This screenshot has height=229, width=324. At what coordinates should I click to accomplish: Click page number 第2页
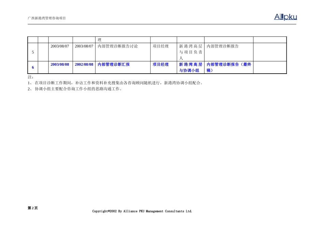point(33,208)
